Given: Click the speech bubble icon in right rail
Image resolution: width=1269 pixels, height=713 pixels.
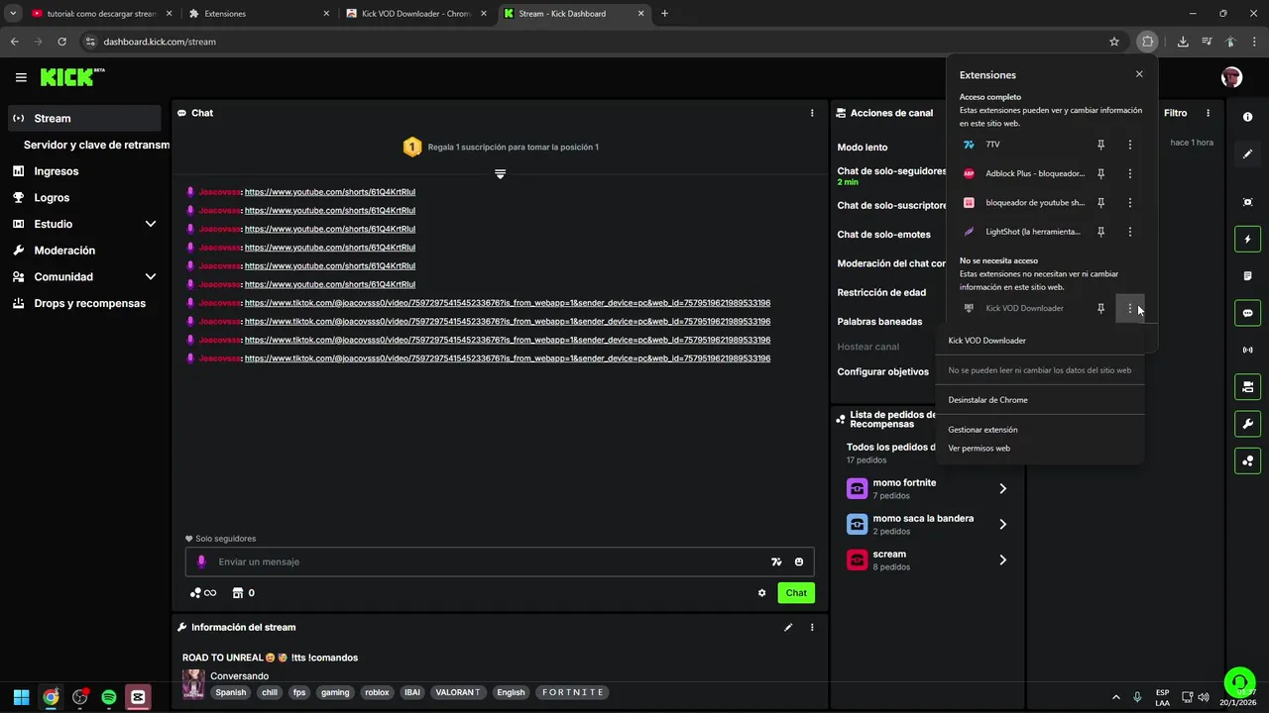Looking at the screenshot, I should [x=1247, y=313].
